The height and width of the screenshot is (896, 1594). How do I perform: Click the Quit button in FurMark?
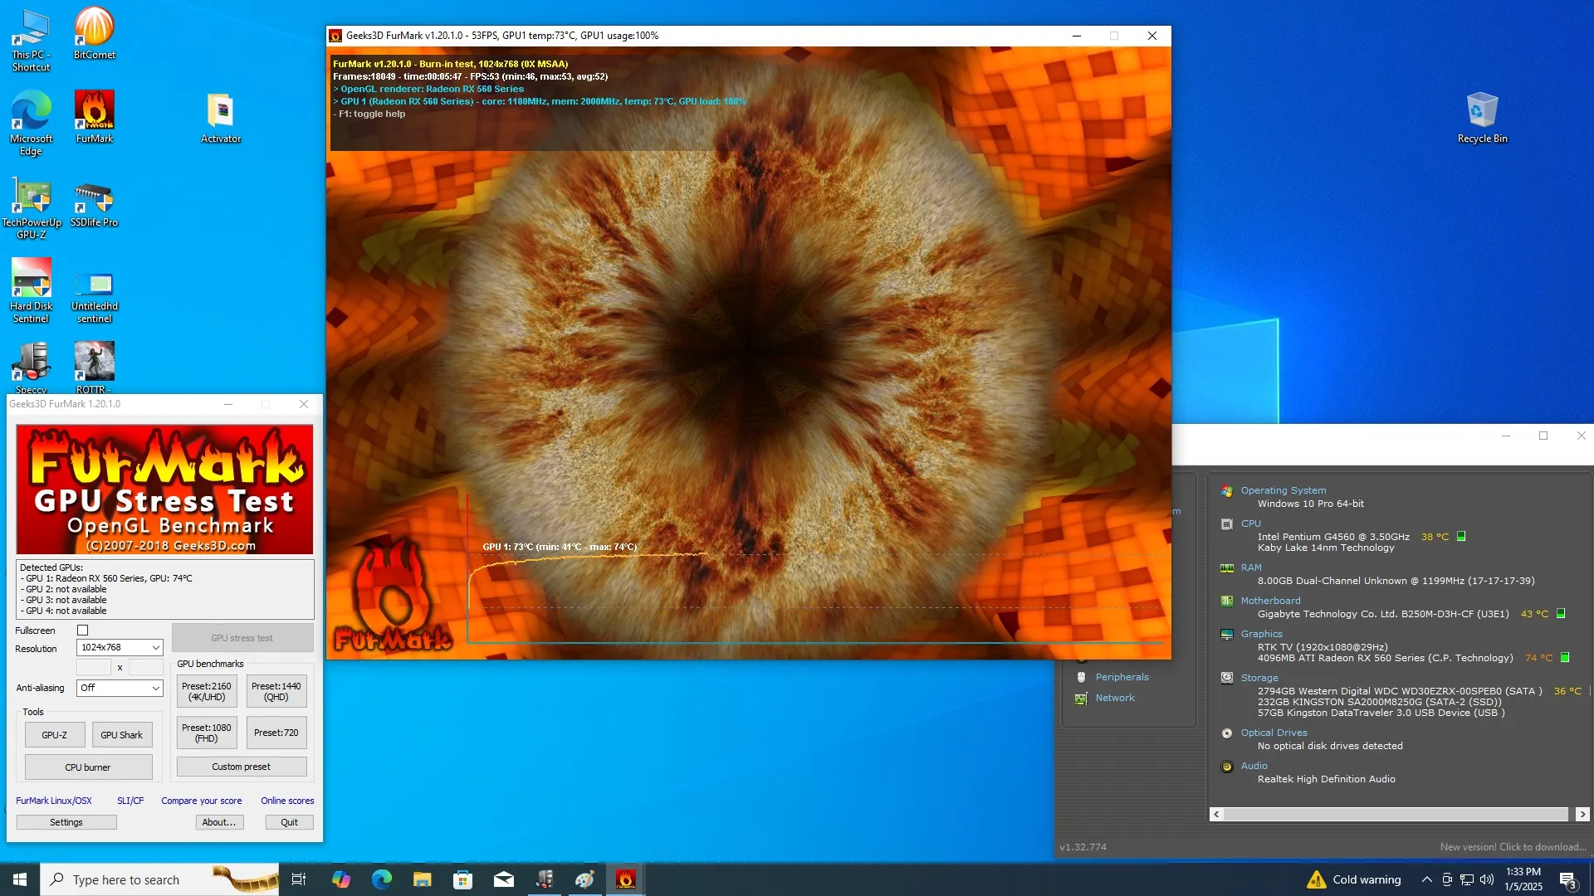coord(289,823)
